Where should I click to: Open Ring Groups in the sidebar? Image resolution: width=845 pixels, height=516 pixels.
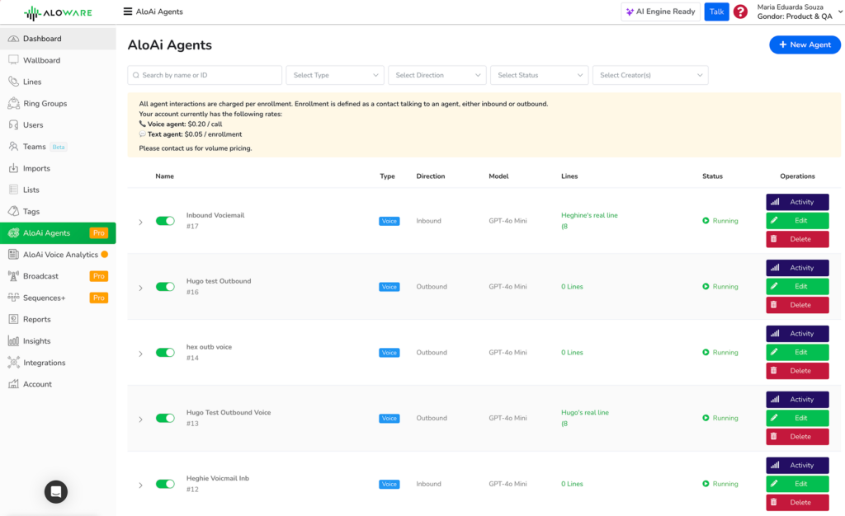pyautogui.click(x=58, y=103)
